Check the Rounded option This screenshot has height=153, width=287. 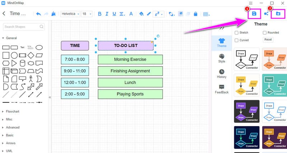(265, 33)
